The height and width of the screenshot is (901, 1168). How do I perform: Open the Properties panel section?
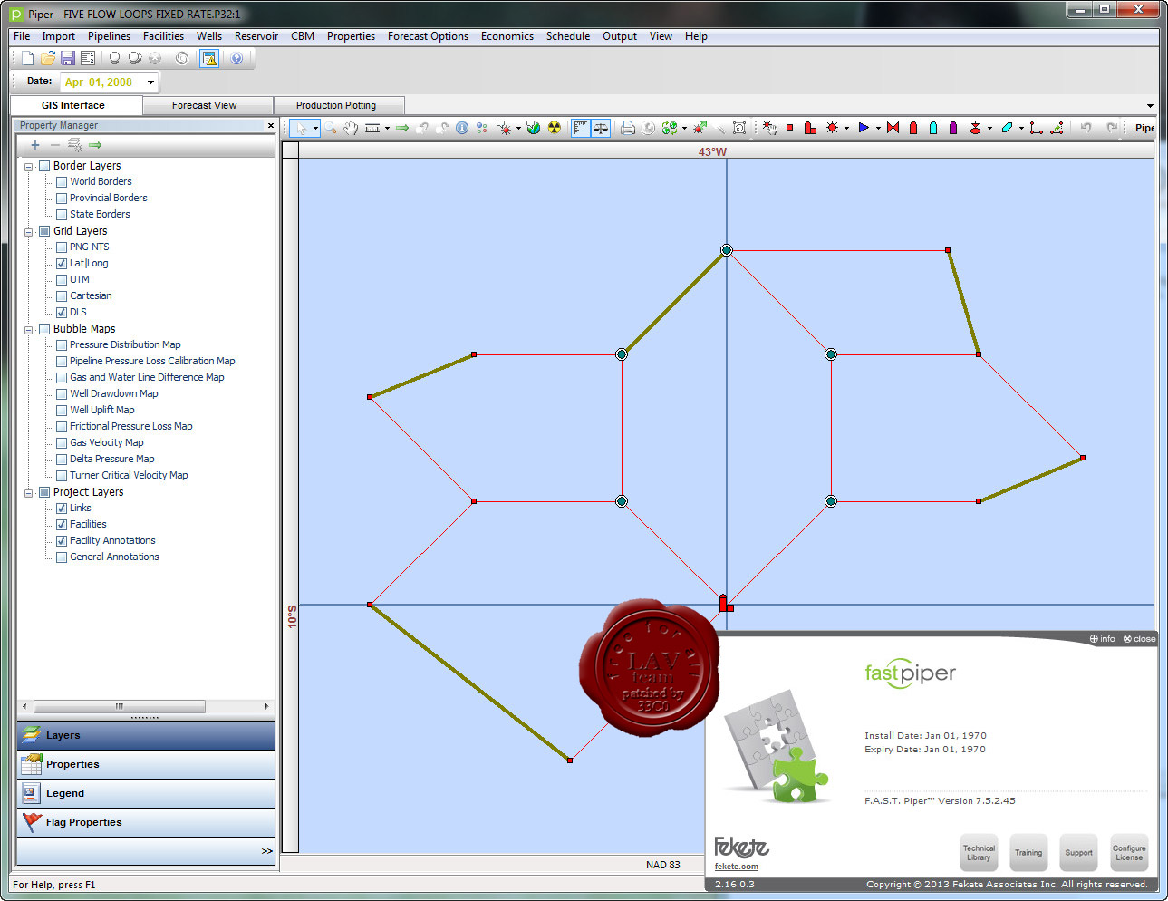click(x=146, y=765)
